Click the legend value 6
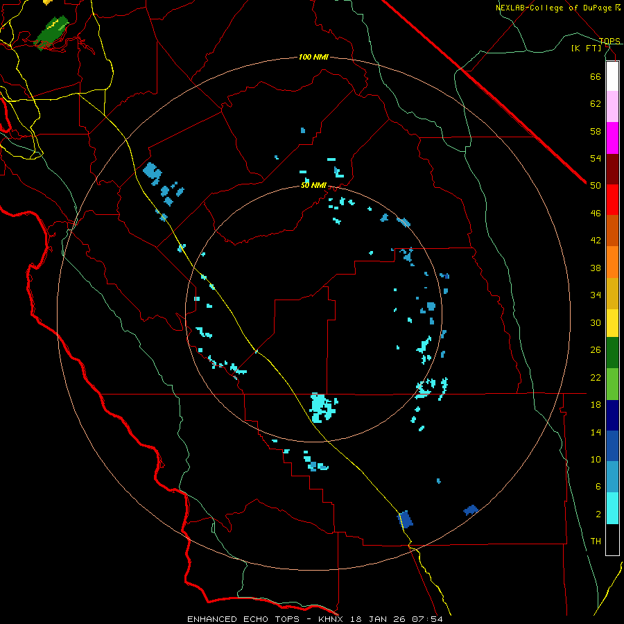 (598, 487)
